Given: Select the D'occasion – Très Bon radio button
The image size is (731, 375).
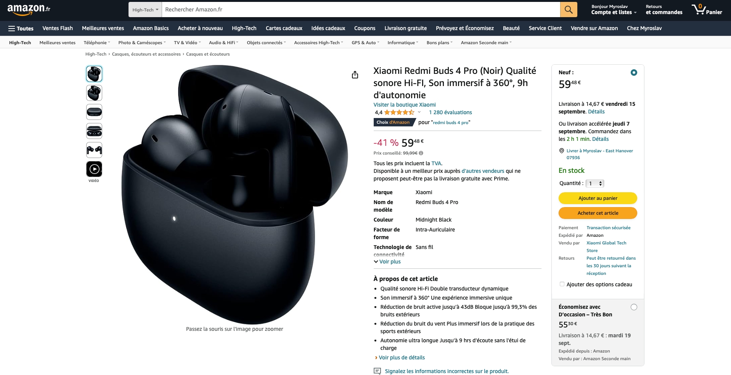Looking at the screenshot, I should click(634, 307).
